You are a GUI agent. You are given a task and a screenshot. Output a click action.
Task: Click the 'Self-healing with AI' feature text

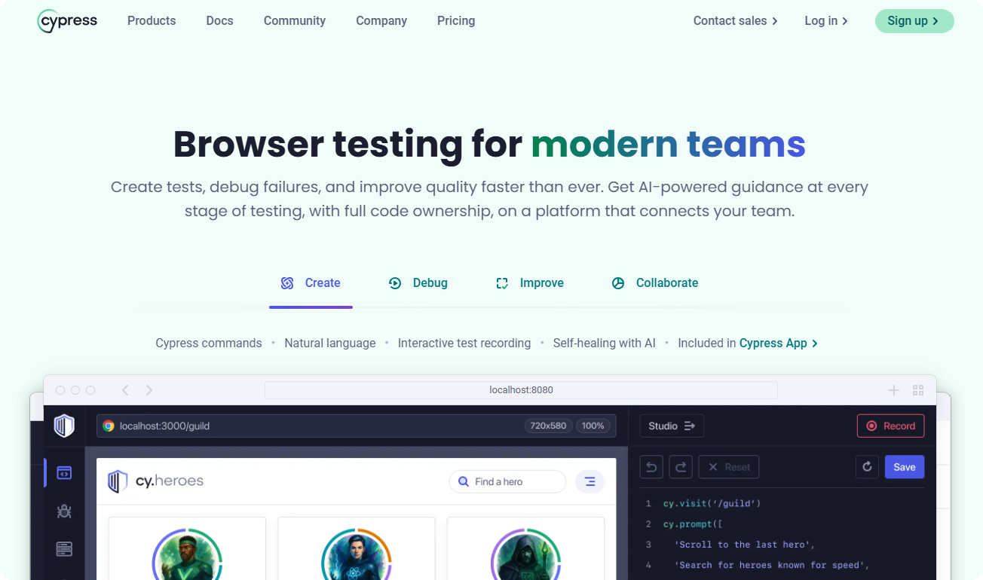click(605, 343)
